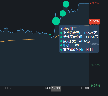Viewport: 108px width, 96px height.
Task: Click the 首笔成交时间 14:11 row
Action: [77, 50]
